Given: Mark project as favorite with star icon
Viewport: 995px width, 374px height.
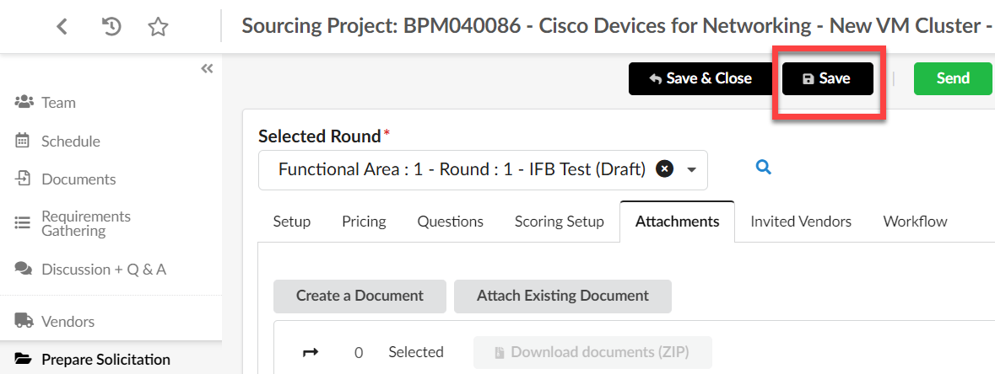Looking at the screenshot, I should (x=157, y=27).
